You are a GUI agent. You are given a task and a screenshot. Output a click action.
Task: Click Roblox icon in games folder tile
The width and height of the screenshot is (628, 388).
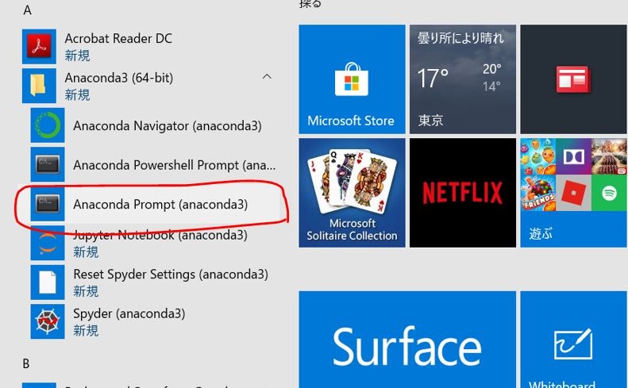[x=573, y=193]
